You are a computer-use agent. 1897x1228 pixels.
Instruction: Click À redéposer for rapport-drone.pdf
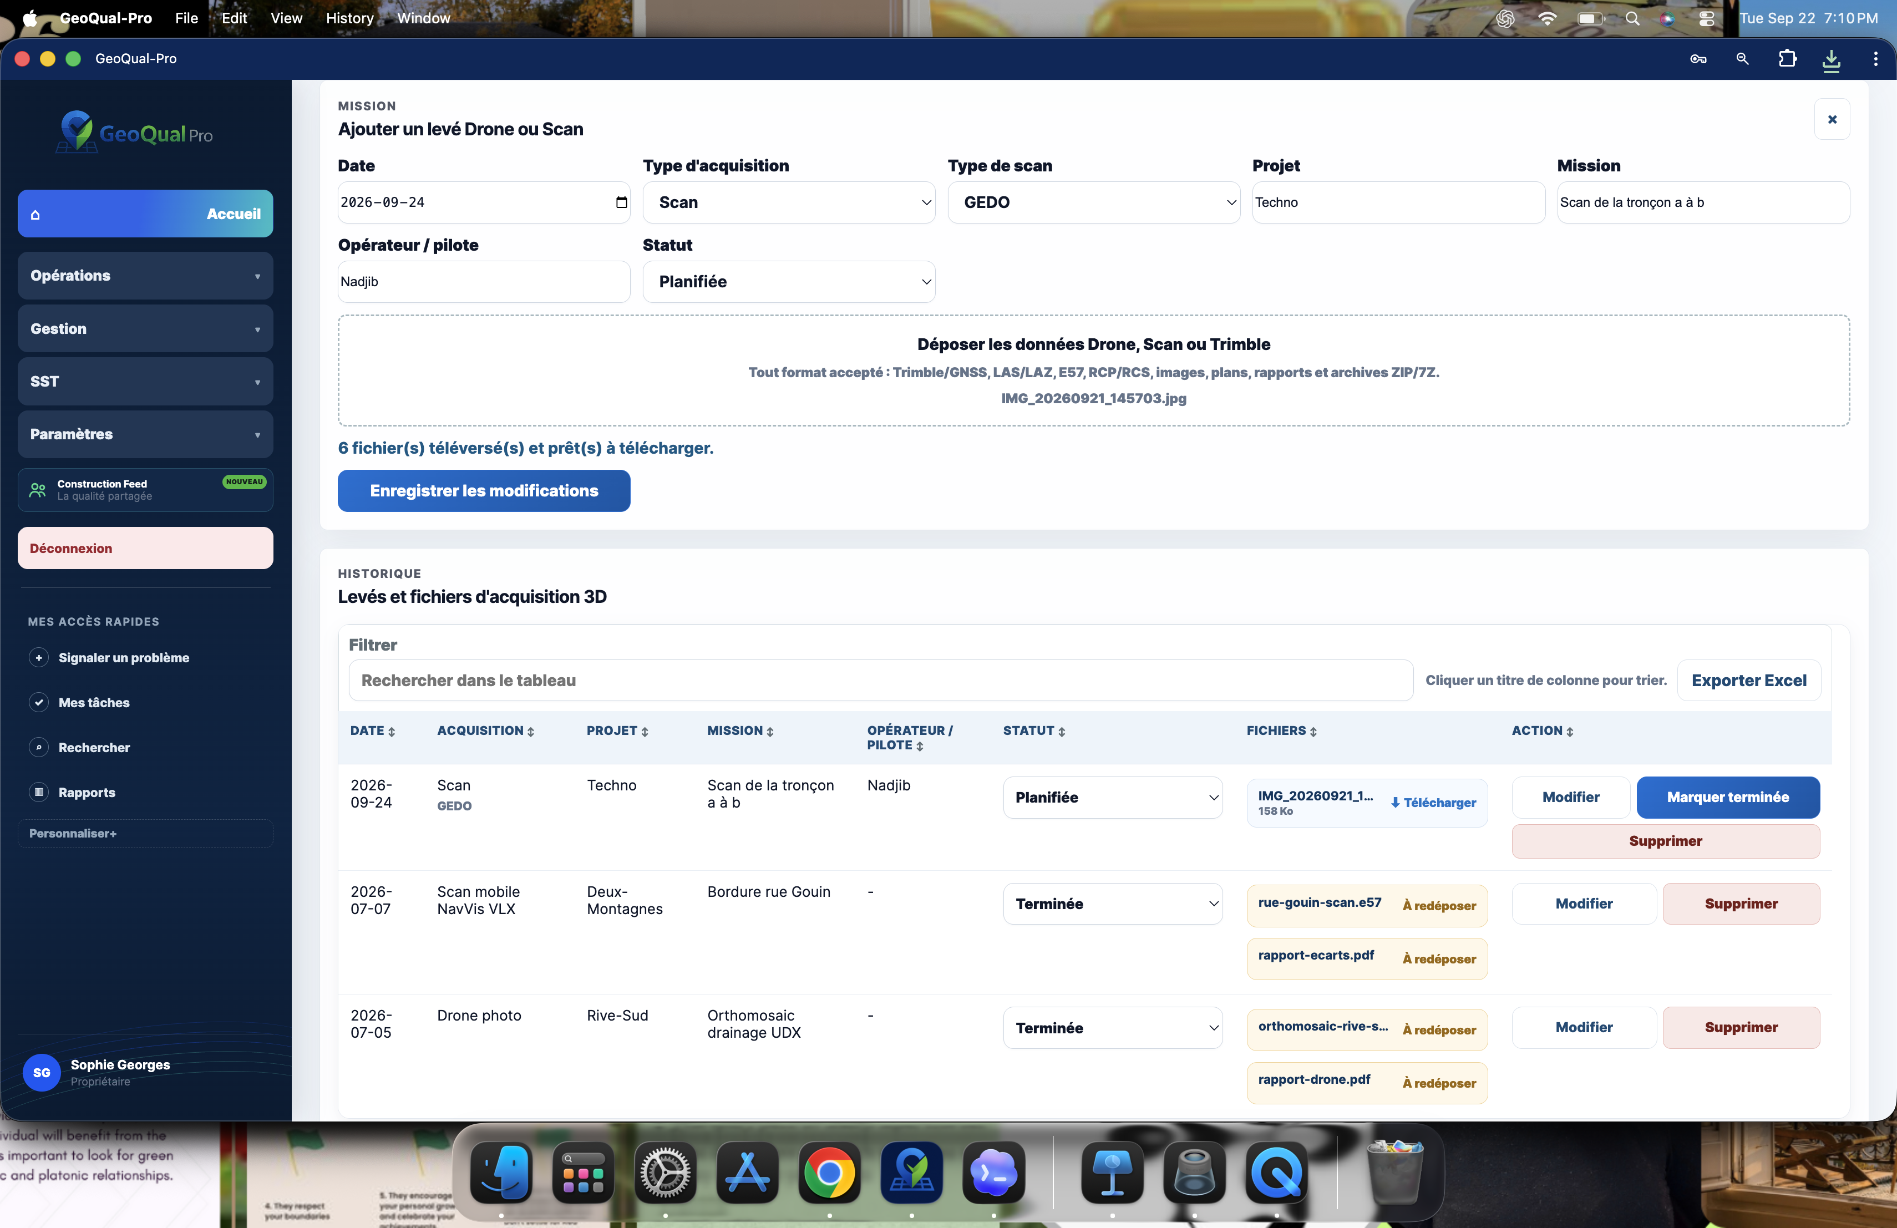[1439, 1083]
